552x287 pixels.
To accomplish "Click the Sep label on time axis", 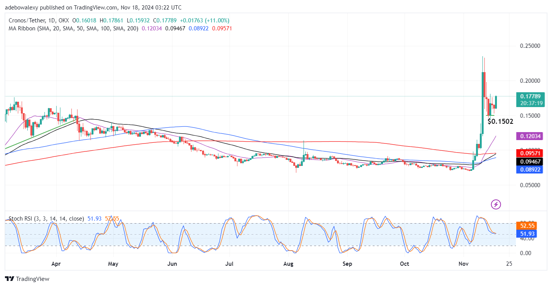I will tap(348, 263).
